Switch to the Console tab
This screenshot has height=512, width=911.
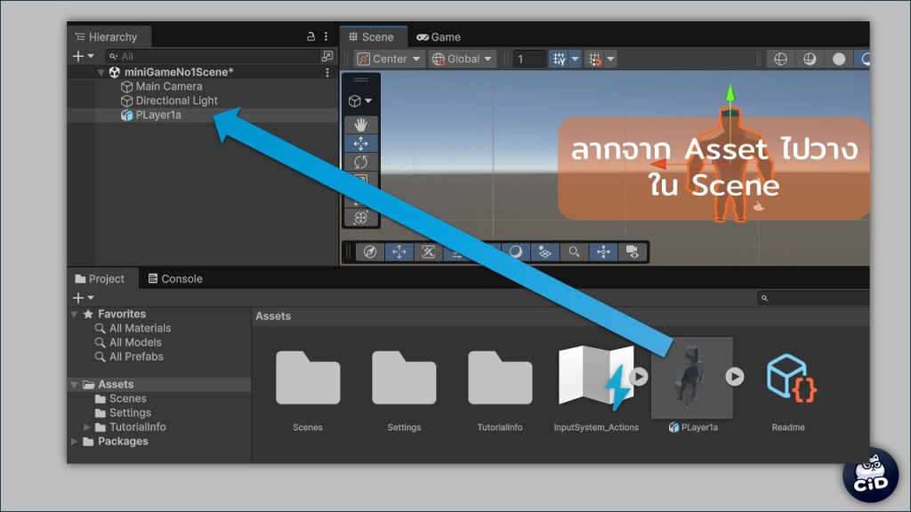(x=175, y=279)
